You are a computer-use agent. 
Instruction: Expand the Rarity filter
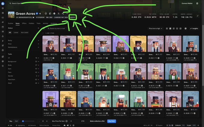pos(23,41)
